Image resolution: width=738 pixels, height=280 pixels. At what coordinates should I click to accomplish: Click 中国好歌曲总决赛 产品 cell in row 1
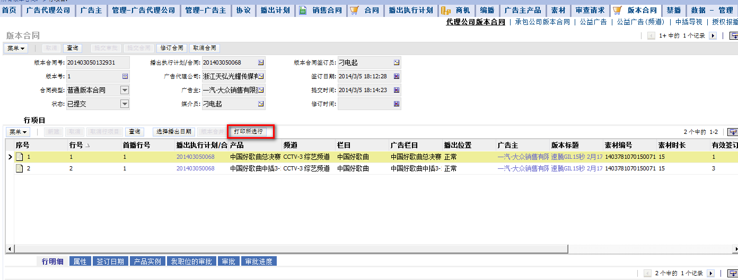tap(255, 157)
